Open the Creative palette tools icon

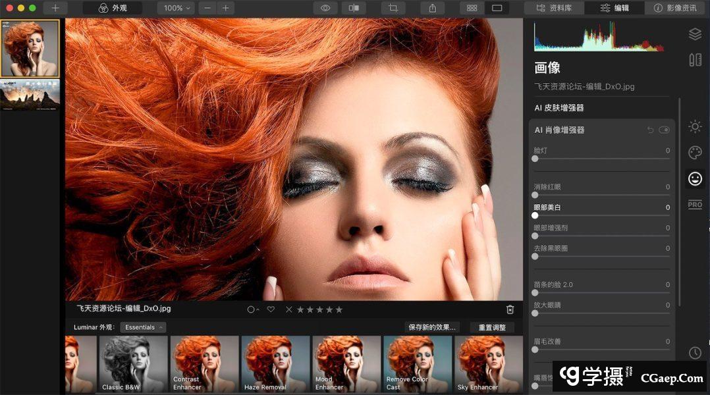pos(695,153)
